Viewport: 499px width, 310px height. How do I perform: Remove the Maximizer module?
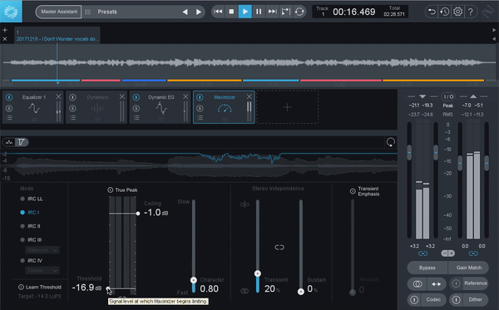click(x=249, y=96)
